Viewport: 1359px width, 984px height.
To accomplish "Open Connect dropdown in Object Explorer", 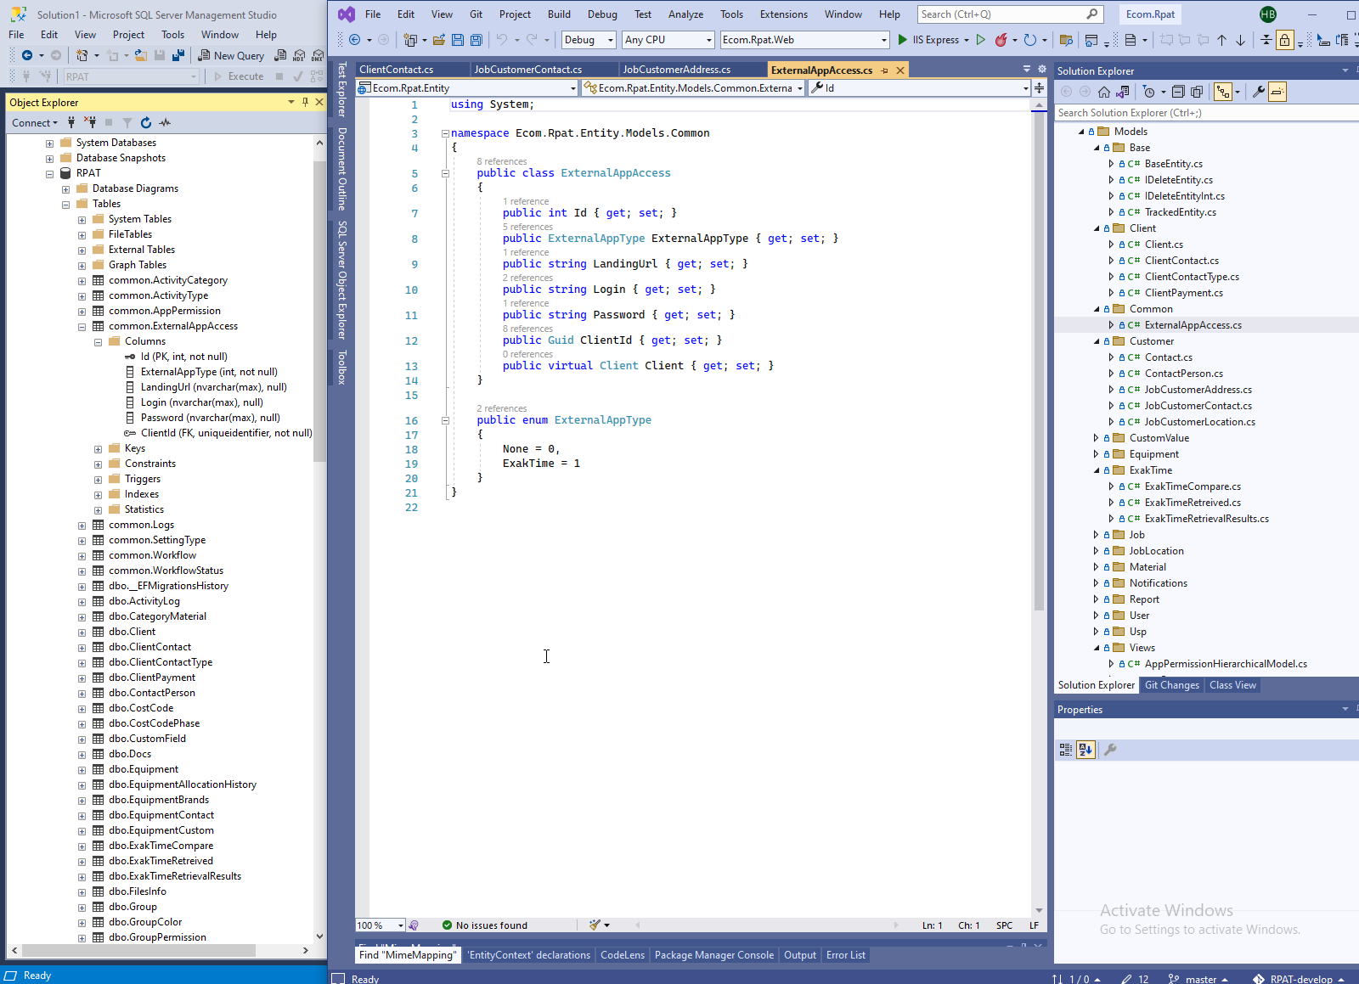I will [x=35, y=122].
